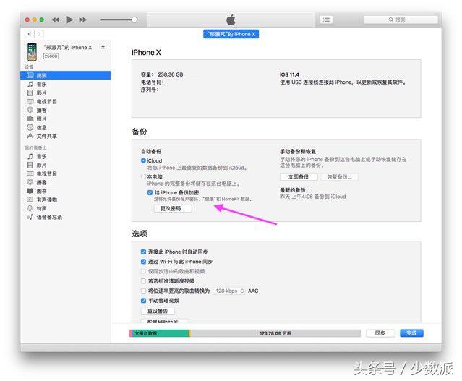
Task: Open 文件共享 in the sidebar
Action: 65,136
